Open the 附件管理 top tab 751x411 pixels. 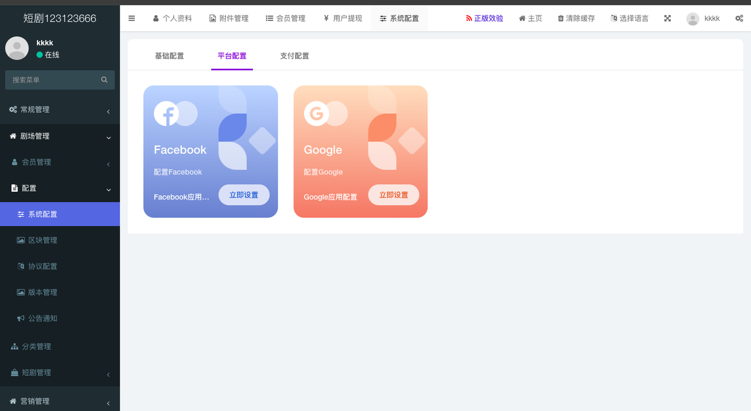tap(229, 18)
